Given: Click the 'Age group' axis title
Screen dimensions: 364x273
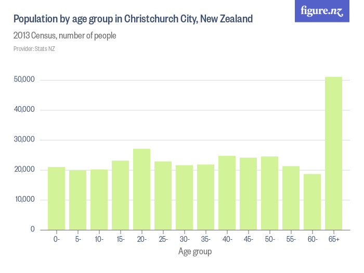Looking at the screenshot, I should (x=195, y=252).
